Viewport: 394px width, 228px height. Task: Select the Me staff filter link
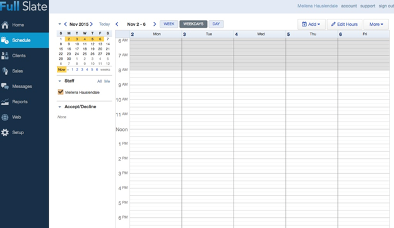[x=107, y=81]
